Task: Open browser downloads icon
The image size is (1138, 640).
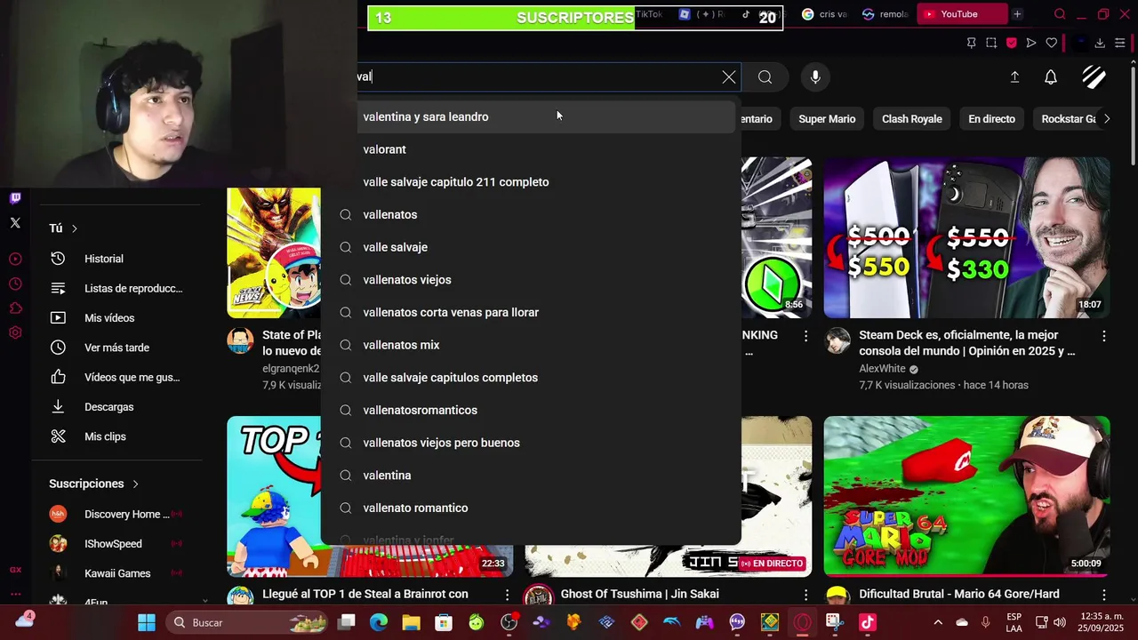Action: click(x=1100, y=43)
